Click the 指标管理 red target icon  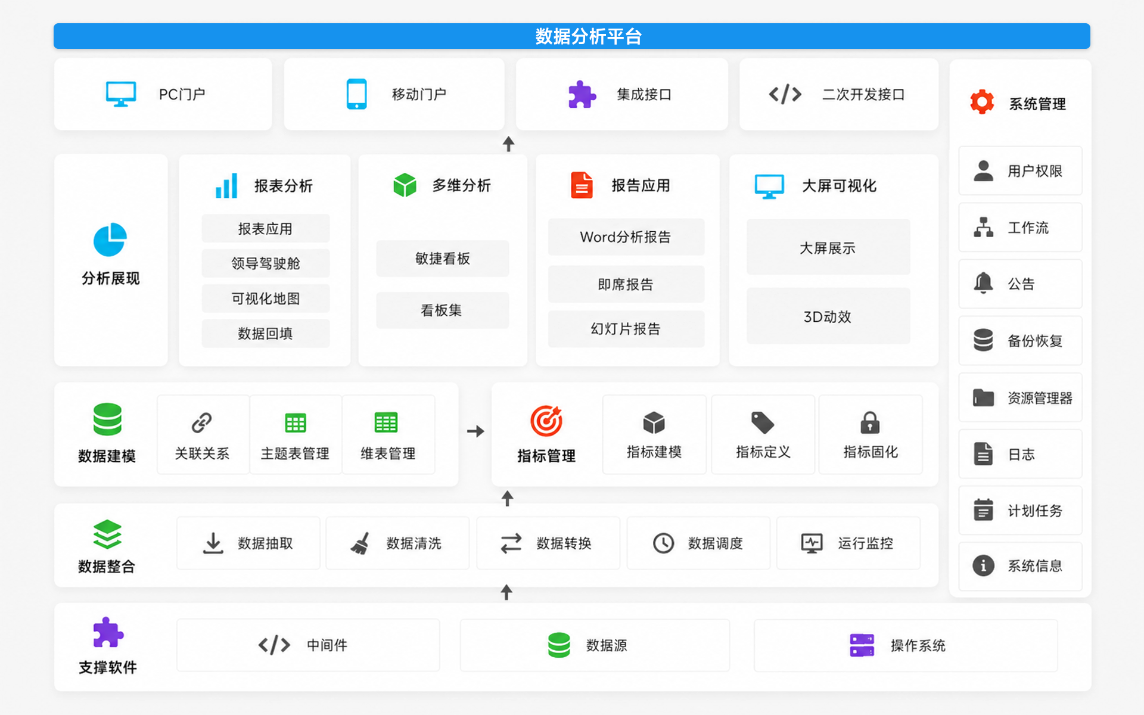coord(546,421)
